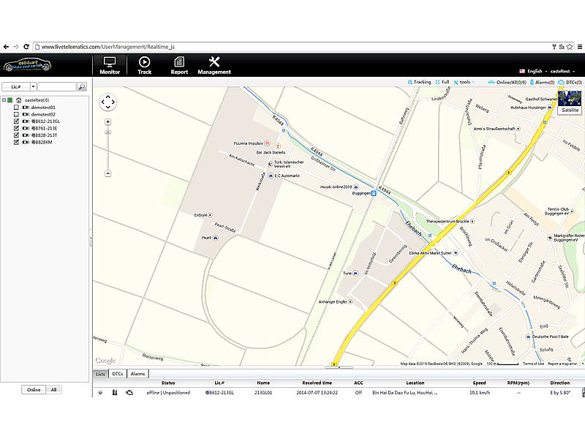Viewport: 585px width, 439px height.
Task: Search vehicles with the magnifier button
Action: [82, 86]
